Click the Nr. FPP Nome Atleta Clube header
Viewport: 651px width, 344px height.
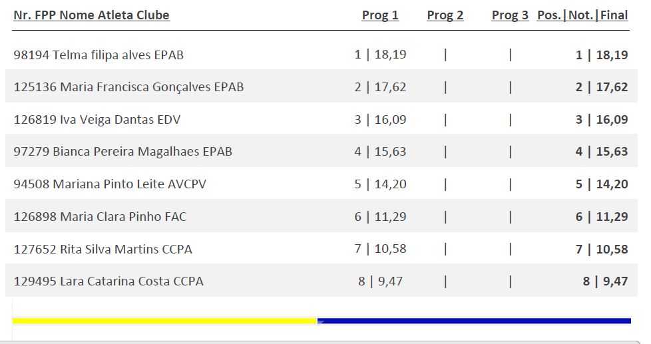point(91,15)
